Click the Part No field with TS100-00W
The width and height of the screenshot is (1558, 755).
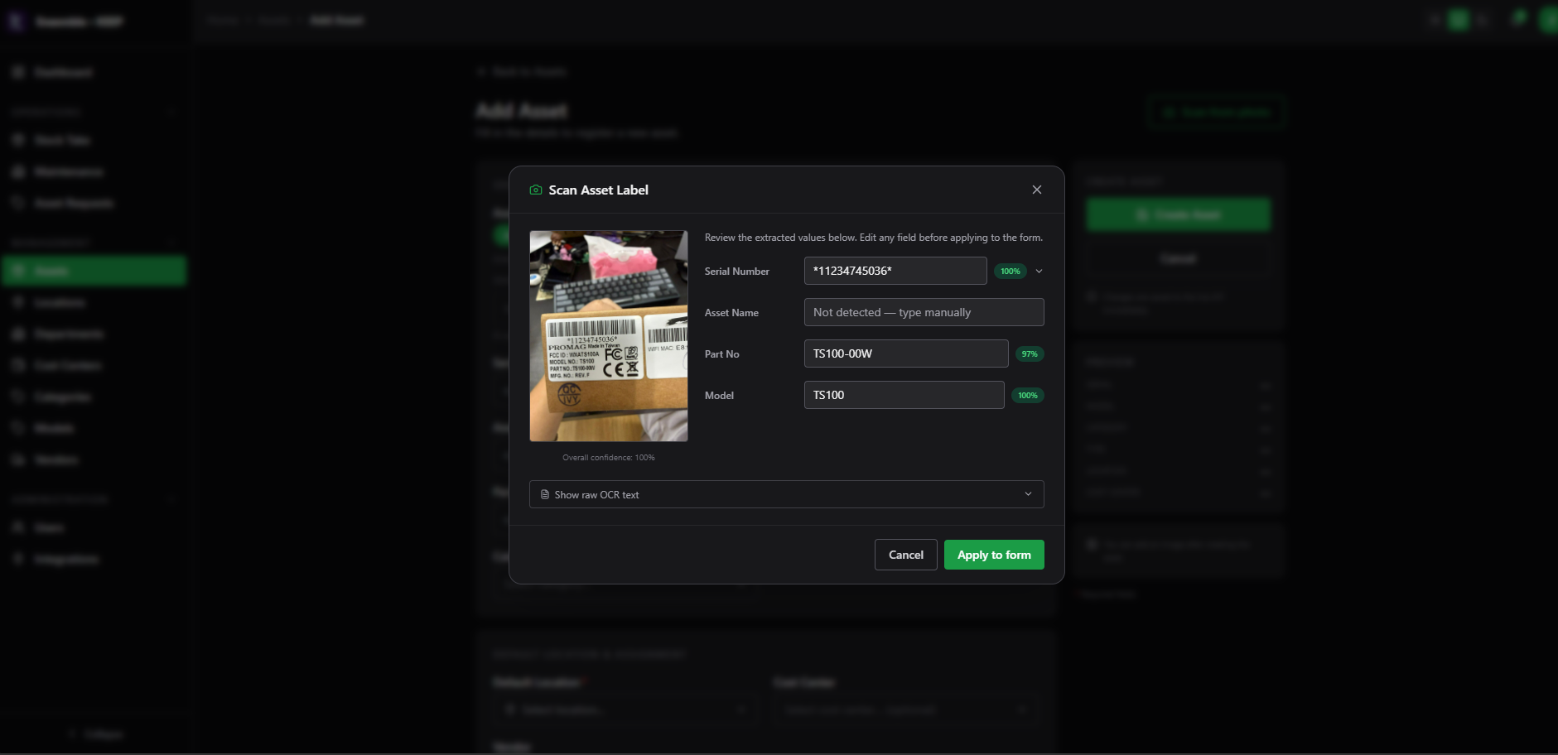906,353
